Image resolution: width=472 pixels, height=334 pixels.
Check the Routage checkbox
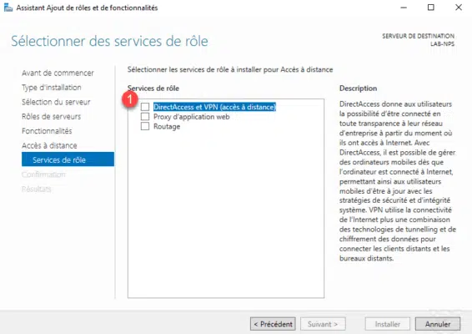[x=145, y=126]
